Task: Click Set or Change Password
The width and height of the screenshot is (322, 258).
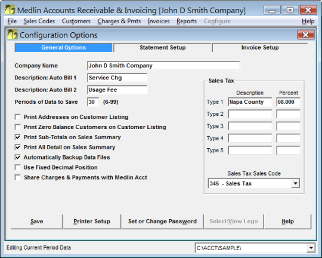Action: click(x=162, y=222)
